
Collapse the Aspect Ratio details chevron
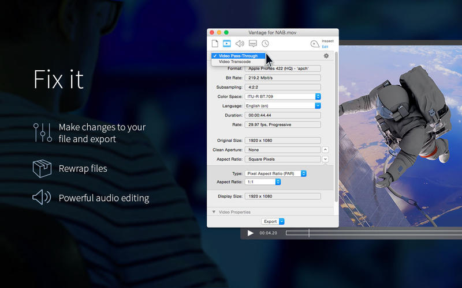[x=325, y=159]
